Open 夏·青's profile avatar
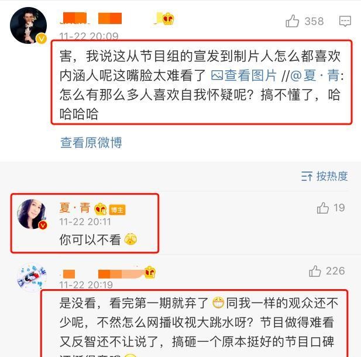This screenshot has height=357, width=361. point(32,214)
